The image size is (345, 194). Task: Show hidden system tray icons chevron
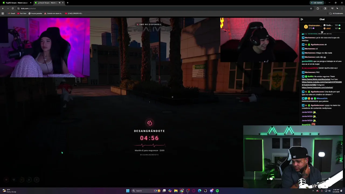click(313, 191)
